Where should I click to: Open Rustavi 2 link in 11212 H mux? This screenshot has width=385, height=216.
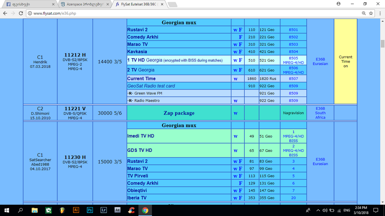(x=137, y=30)
